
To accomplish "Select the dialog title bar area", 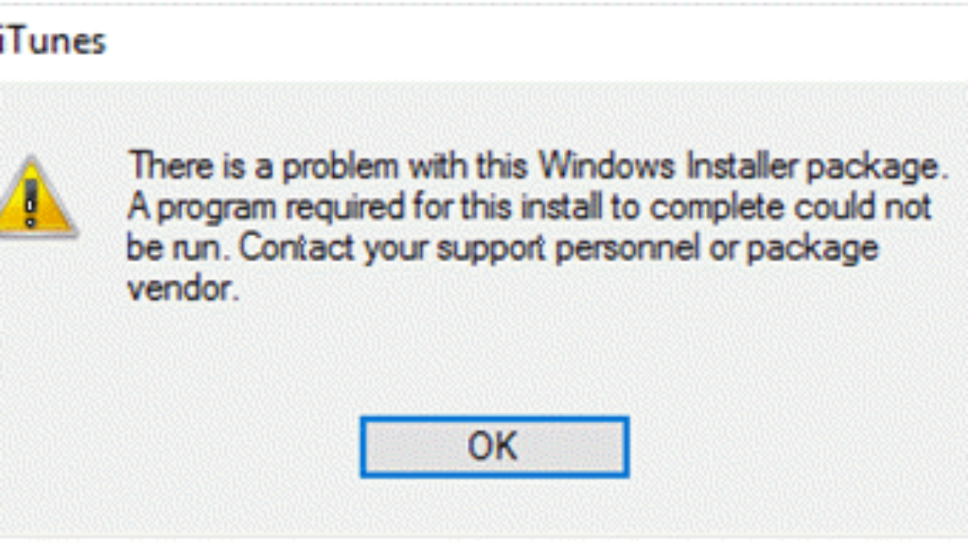I will [484, 42].
